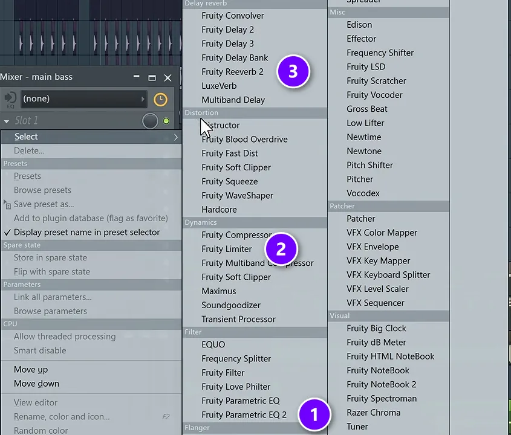511x435 pixels.
Task: Select Fruity Limiter plugin
Action: [227, 249]
